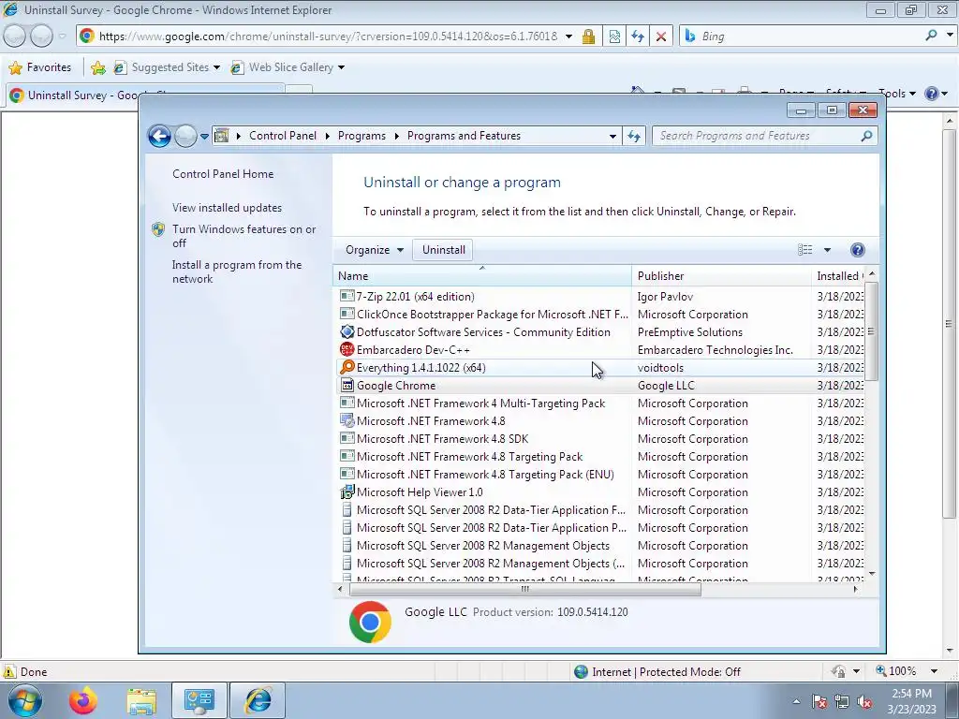Sort programs by the Name column
The height and width of the screenshot is (719, 959).
point(482,276)
